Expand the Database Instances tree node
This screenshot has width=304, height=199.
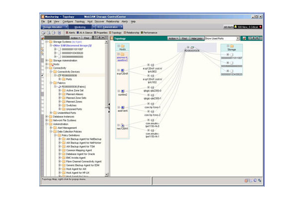pyautogui.click(x=46, y=116)
